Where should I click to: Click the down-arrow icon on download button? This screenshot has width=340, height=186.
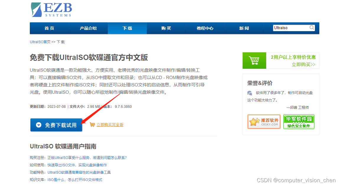[x=39, y=125]
